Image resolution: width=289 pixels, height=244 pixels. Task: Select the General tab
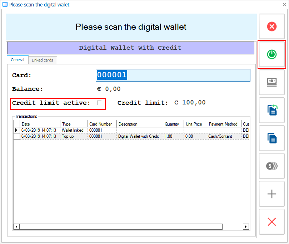18,60
